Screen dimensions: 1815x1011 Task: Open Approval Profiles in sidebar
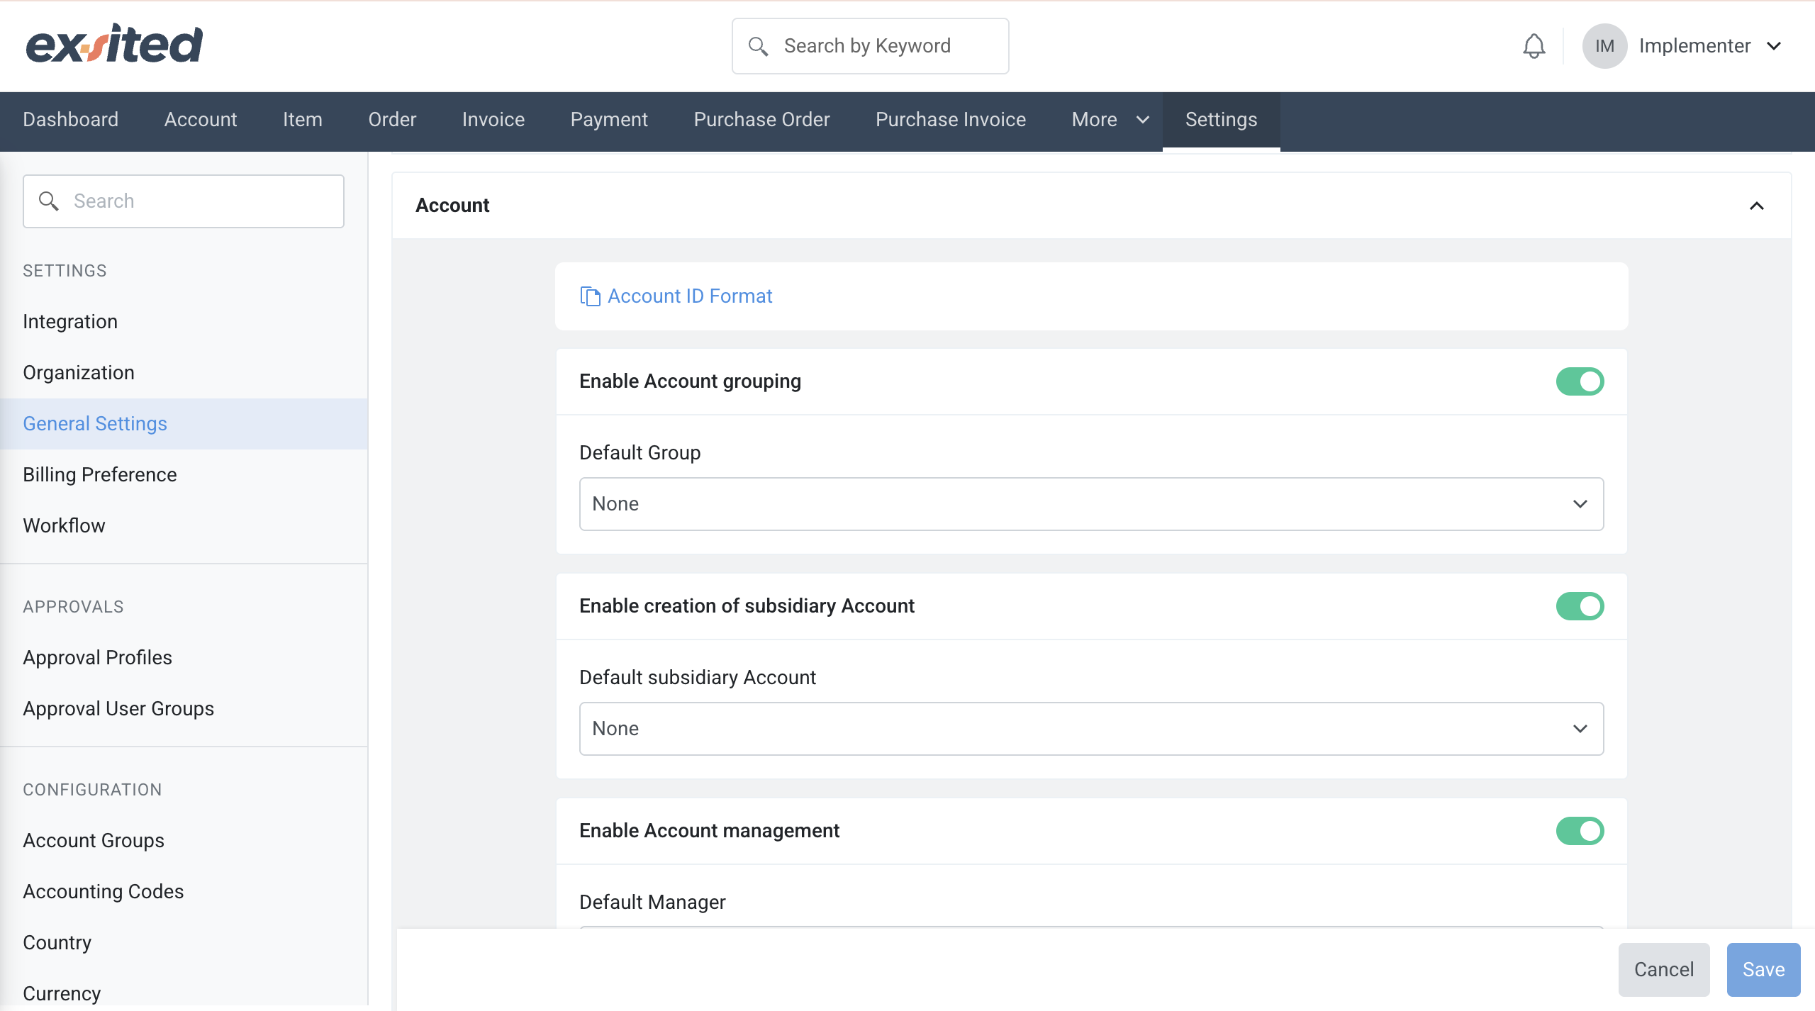(97, 658)
